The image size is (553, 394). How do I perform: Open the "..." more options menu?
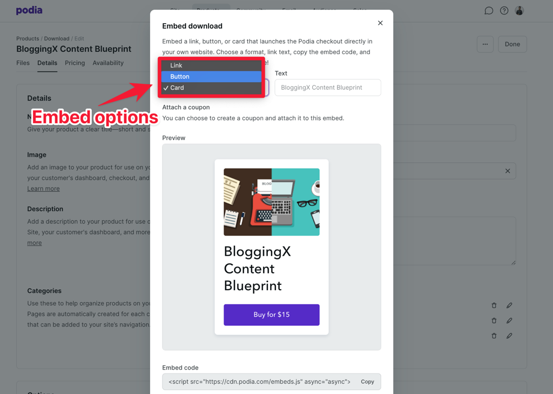pyautogui.click(x=484, y=45)
